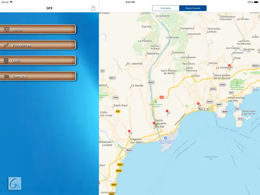Select the red pin on Saint-Laurent-du-Var
This screenshot has height=195, width=260.
click(154, 123)
